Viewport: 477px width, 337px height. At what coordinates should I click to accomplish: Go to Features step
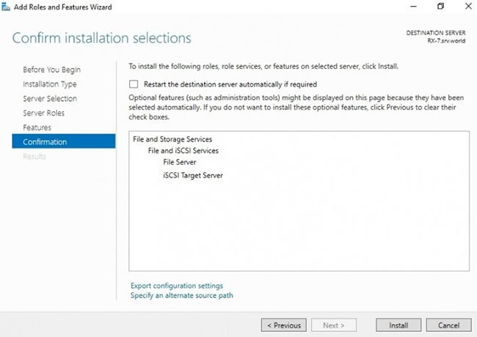[x=37, y=127]
